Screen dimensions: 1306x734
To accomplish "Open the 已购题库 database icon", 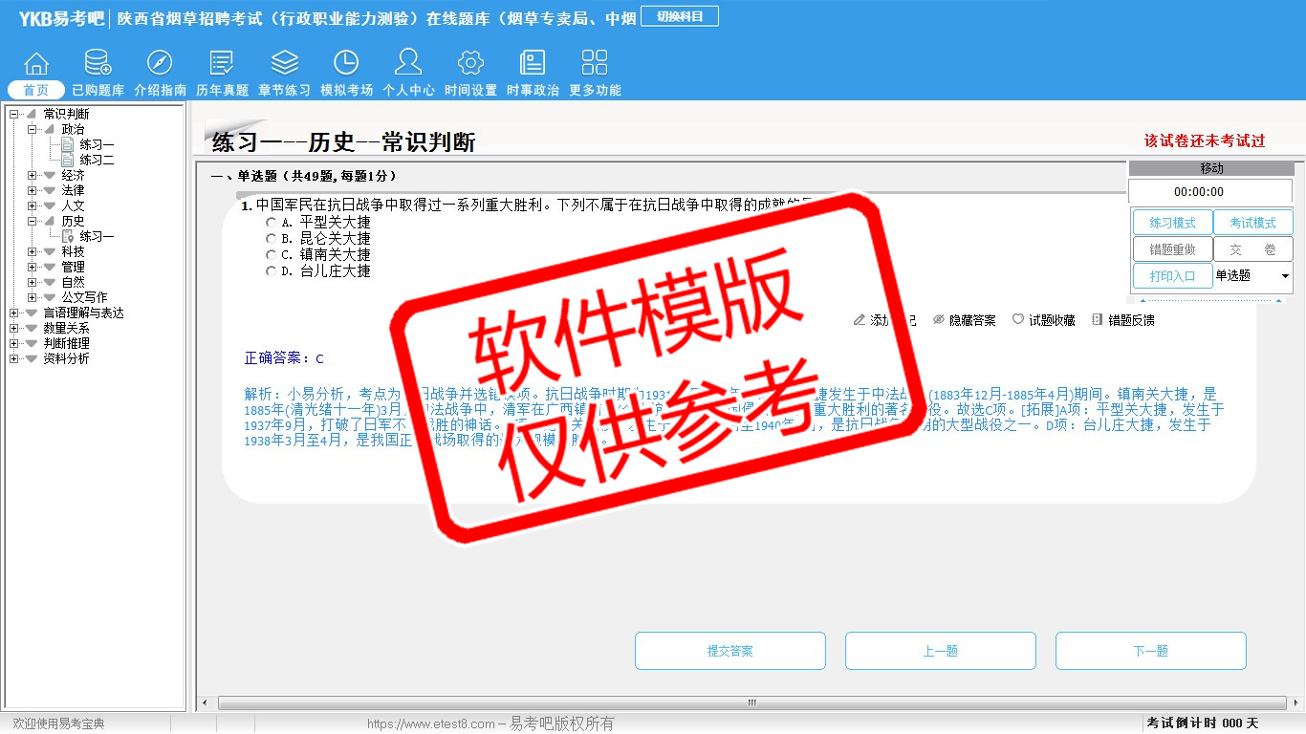I will (98, 63).
